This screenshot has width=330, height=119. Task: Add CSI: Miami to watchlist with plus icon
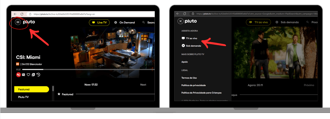click(33, 75)
